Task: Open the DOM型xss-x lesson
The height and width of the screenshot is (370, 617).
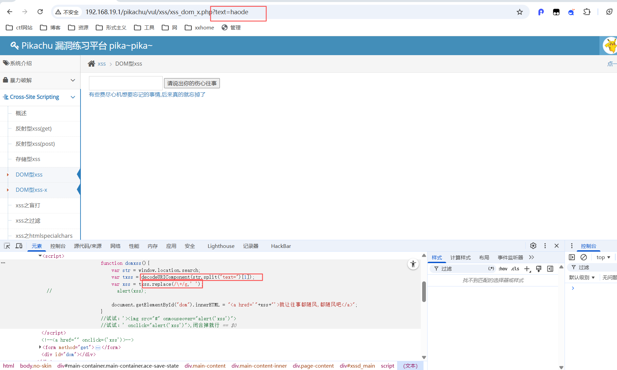Action: point(31,190)
